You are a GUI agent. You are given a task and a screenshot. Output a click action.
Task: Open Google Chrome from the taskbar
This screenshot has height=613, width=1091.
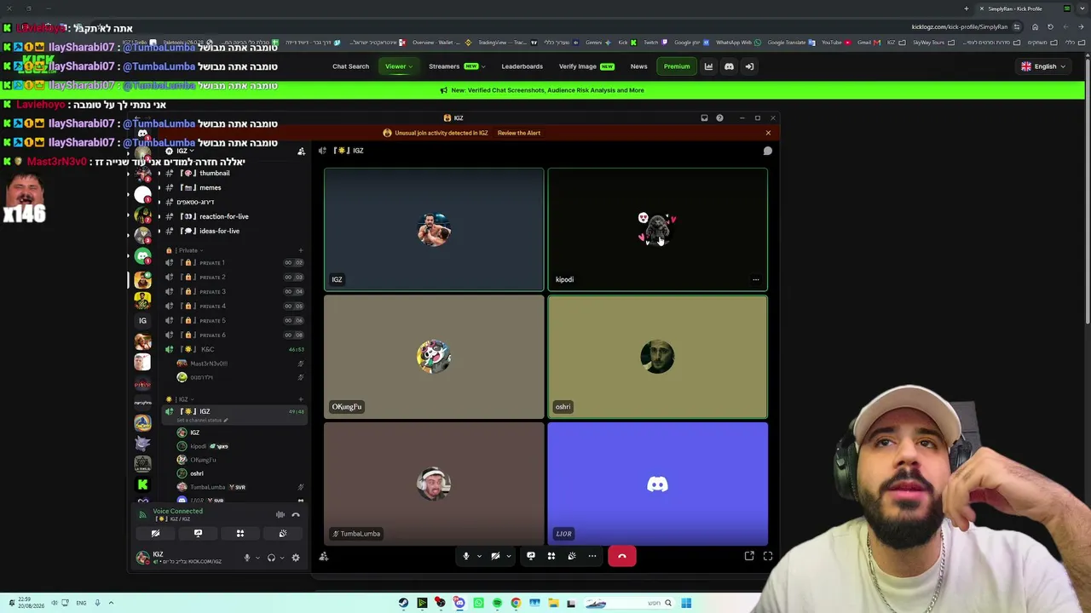(x=516, y=603)
